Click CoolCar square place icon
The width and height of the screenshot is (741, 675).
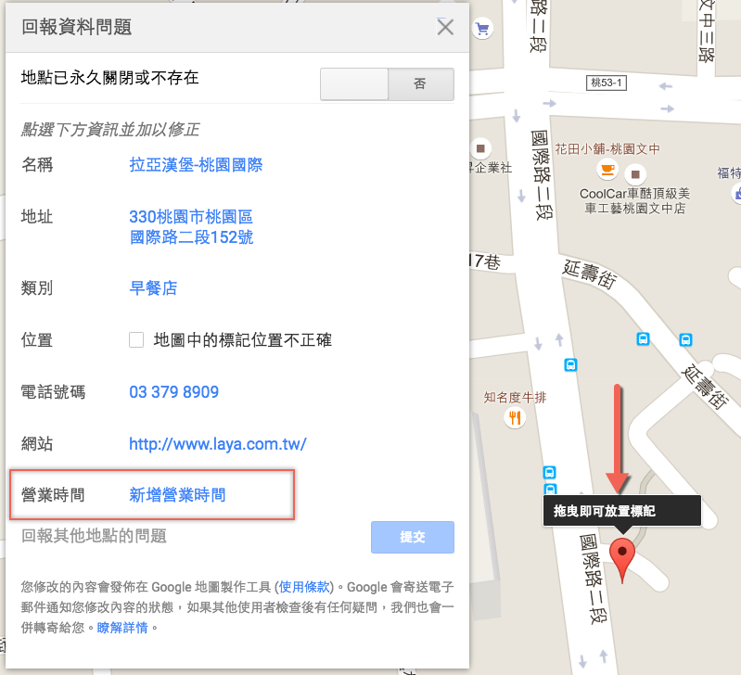(x=635, y=174)
